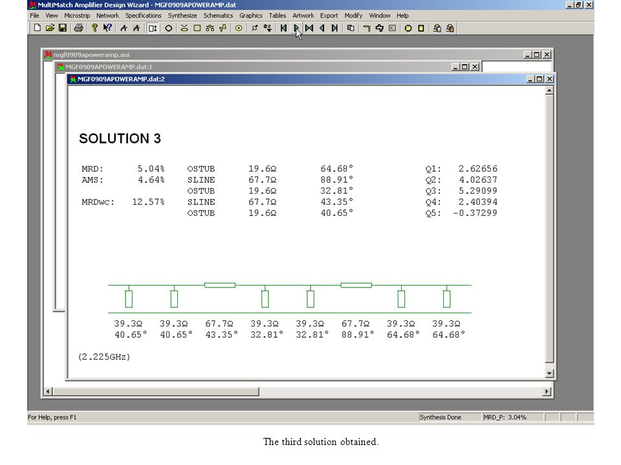Screen dimensions: 621x465
Task: Open the View menu
Action: [52, 15]
